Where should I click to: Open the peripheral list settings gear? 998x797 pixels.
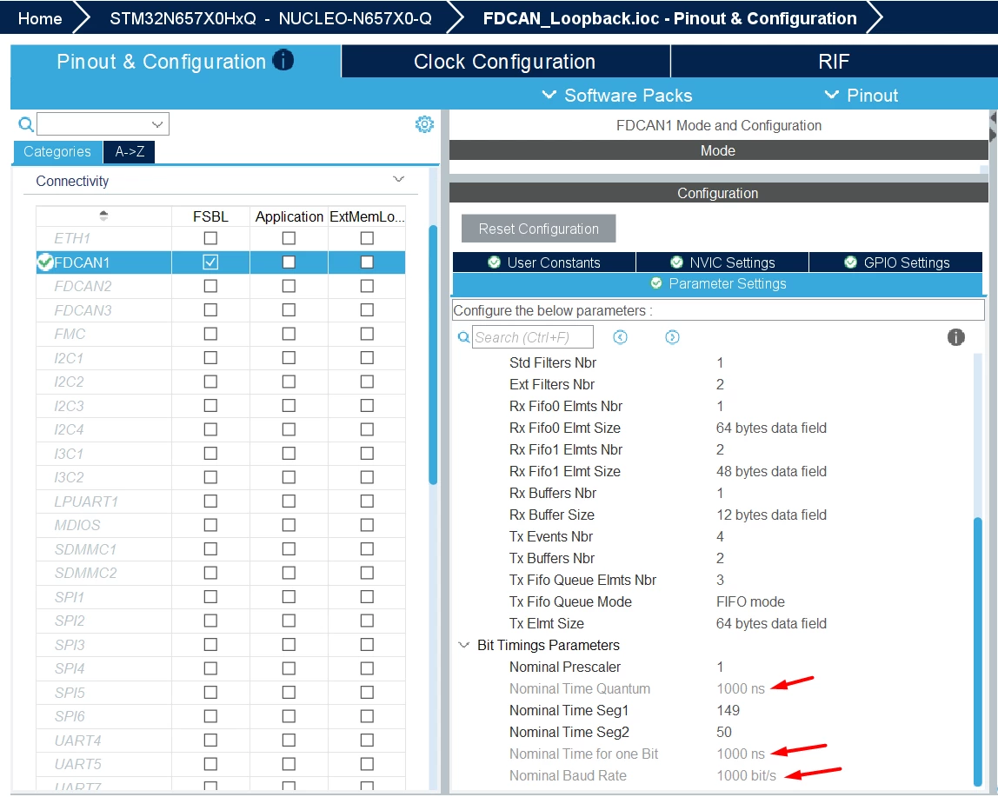[424, 124]
